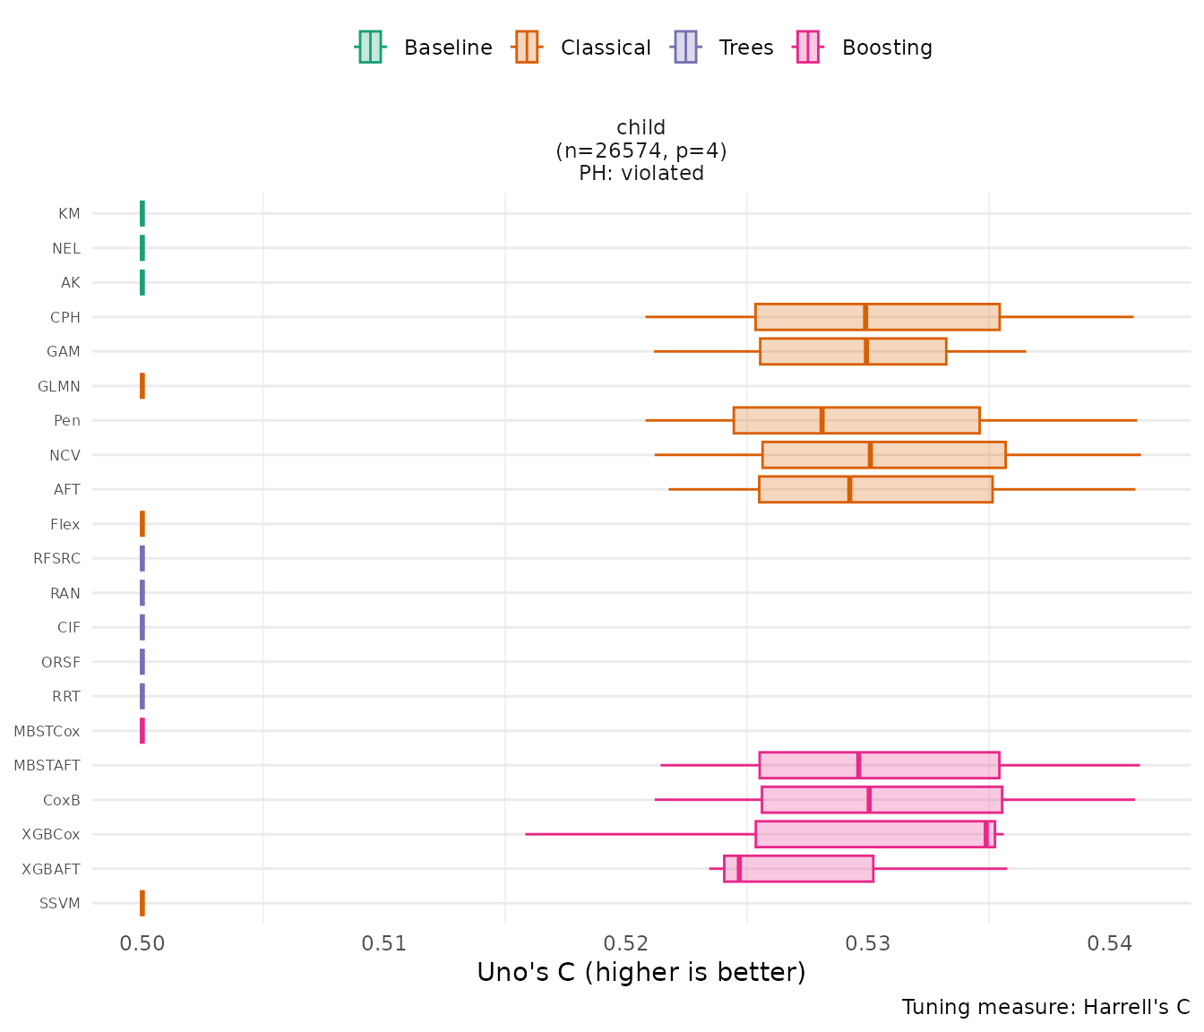Click the SSVM marker bar
The image size is (1204, 1032).
[142, 903]
